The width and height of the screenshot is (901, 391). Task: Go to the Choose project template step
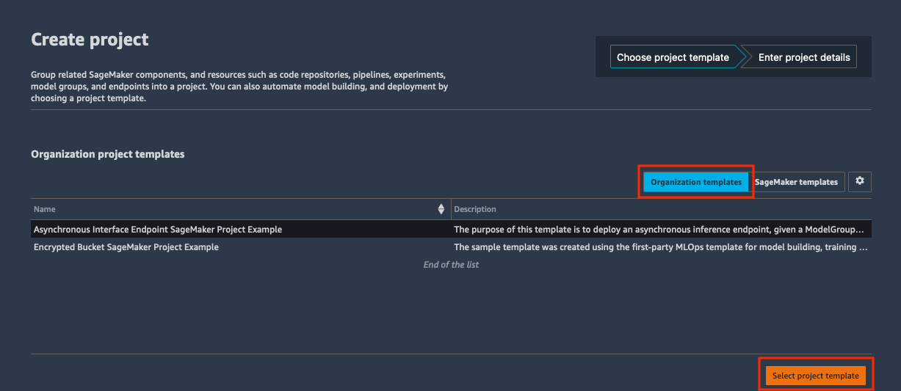pos(673,57)
